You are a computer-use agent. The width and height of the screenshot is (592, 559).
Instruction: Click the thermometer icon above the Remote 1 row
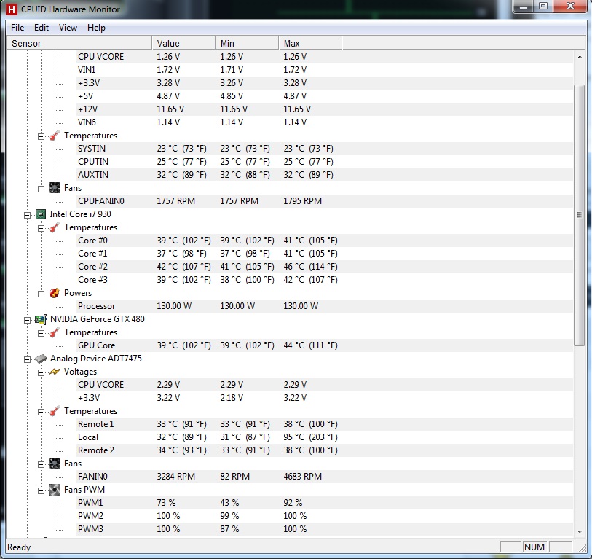point(55,411)
